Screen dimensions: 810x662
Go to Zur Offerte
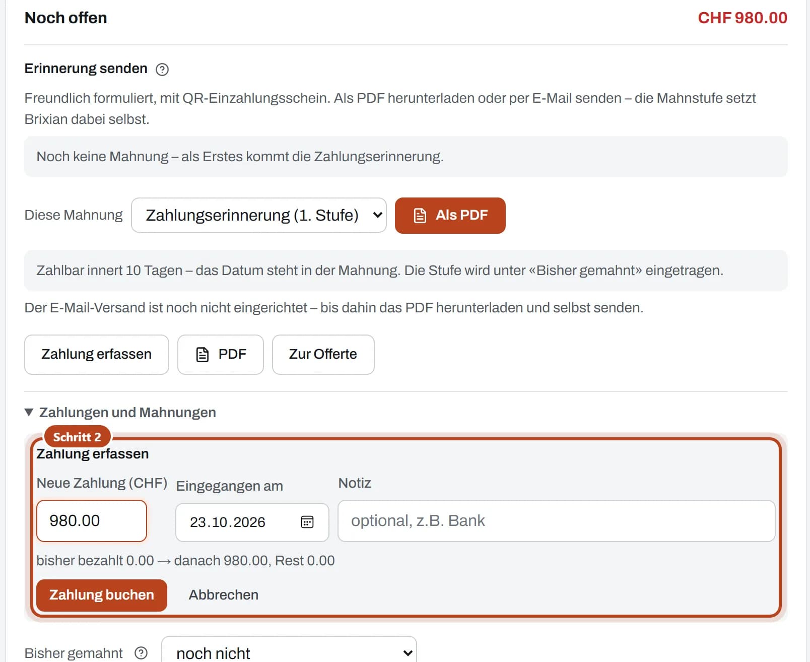point(323,355)
